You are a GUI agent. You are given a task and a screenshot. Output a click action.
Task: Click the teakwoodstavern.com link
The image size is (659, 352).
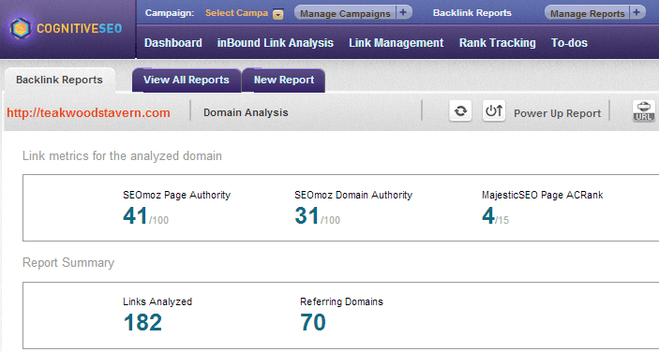88,113
